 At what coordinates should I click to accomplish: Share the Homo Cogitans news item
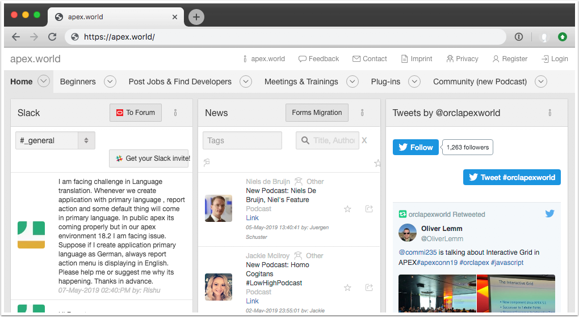[369, 287]
